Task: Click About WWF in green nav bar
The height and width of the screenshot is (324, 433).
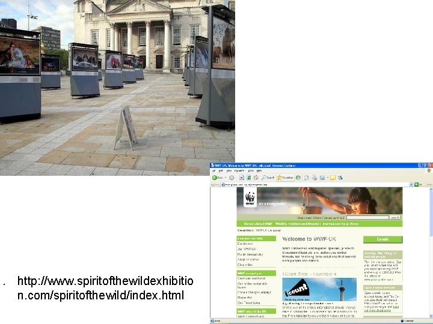Action: click(x=264, y=224)
